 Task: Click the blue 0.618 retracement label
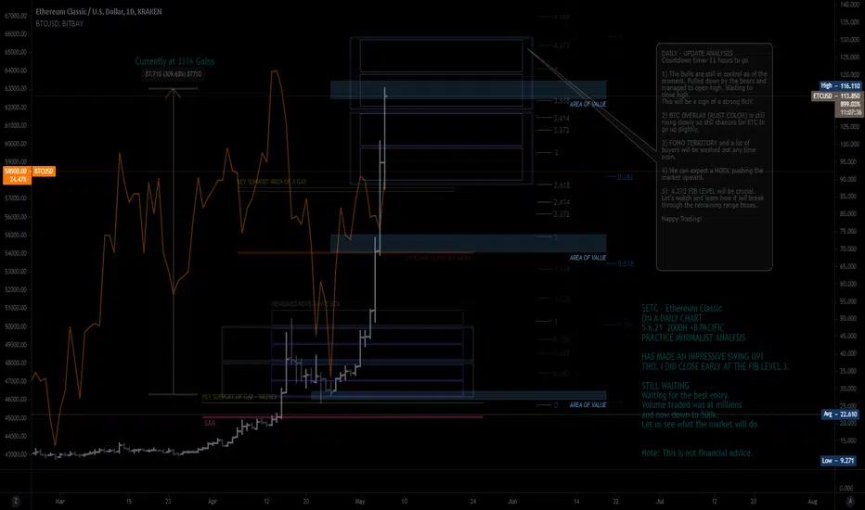click(626, 263)
